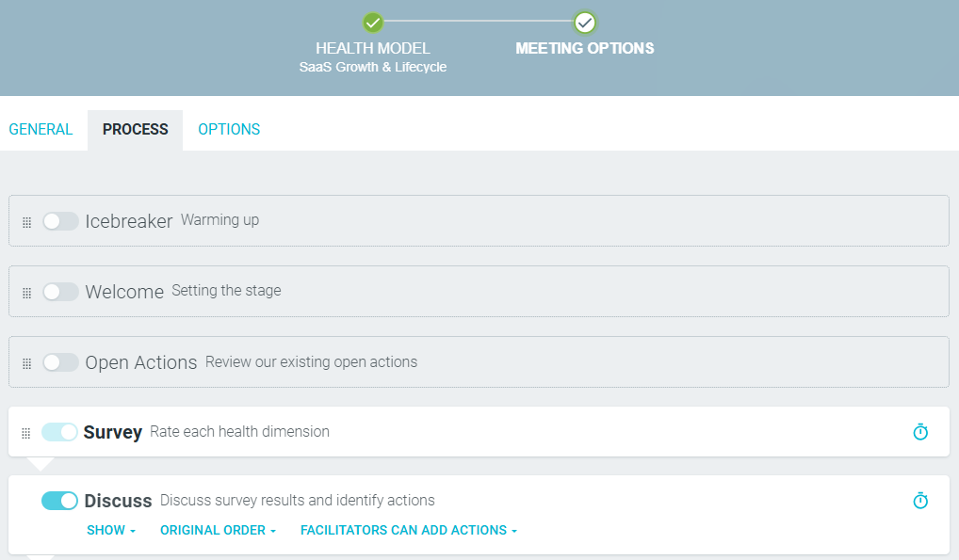The height and width of the screenshot is (560, 959).
Task: Switch to the OPTIONS tab
Action: click(229, 130)
